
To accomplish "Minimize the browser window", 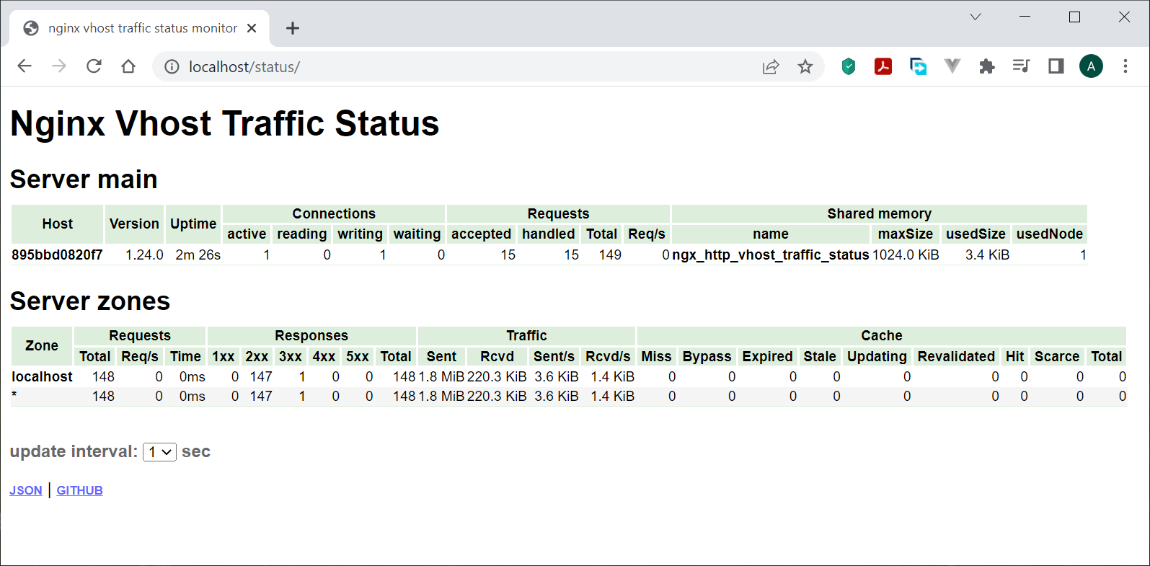I will click(x=1025, y=17).
